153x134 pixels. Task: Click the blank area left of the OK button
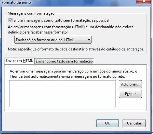[x=50, y=123]
